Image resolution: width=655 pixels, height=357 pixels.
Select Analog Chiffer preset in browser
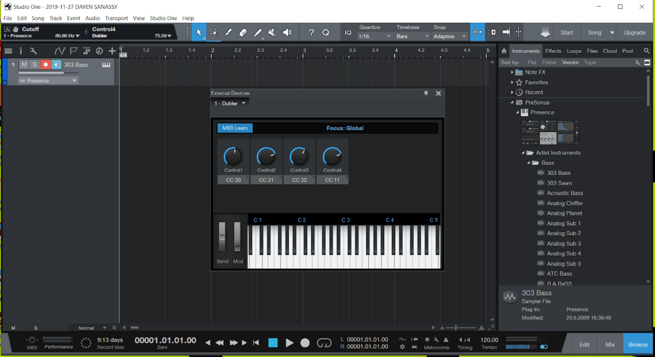565,203
